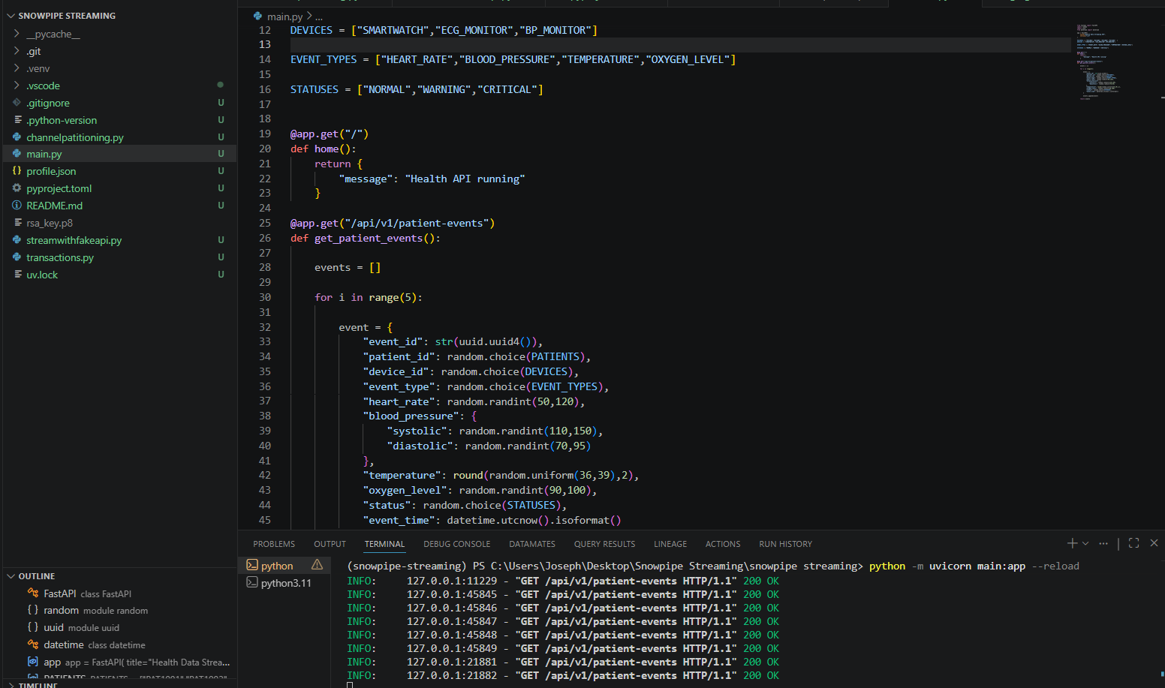The height and width of the screenshot is (688, 1165).
Task: Open transactions.py file
Action: click(x=60, y=257)
